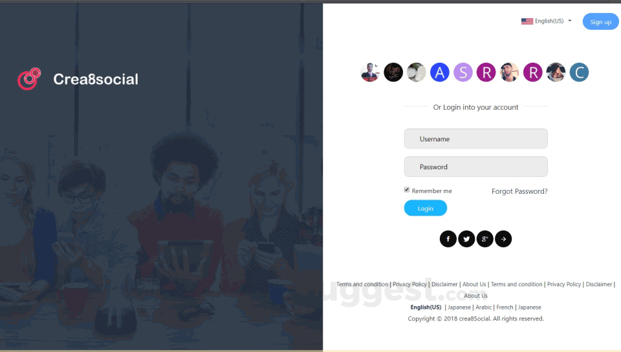The image size is (621, 352).
Task: Open the Forgot Password? link
Action: pos(519,191)
